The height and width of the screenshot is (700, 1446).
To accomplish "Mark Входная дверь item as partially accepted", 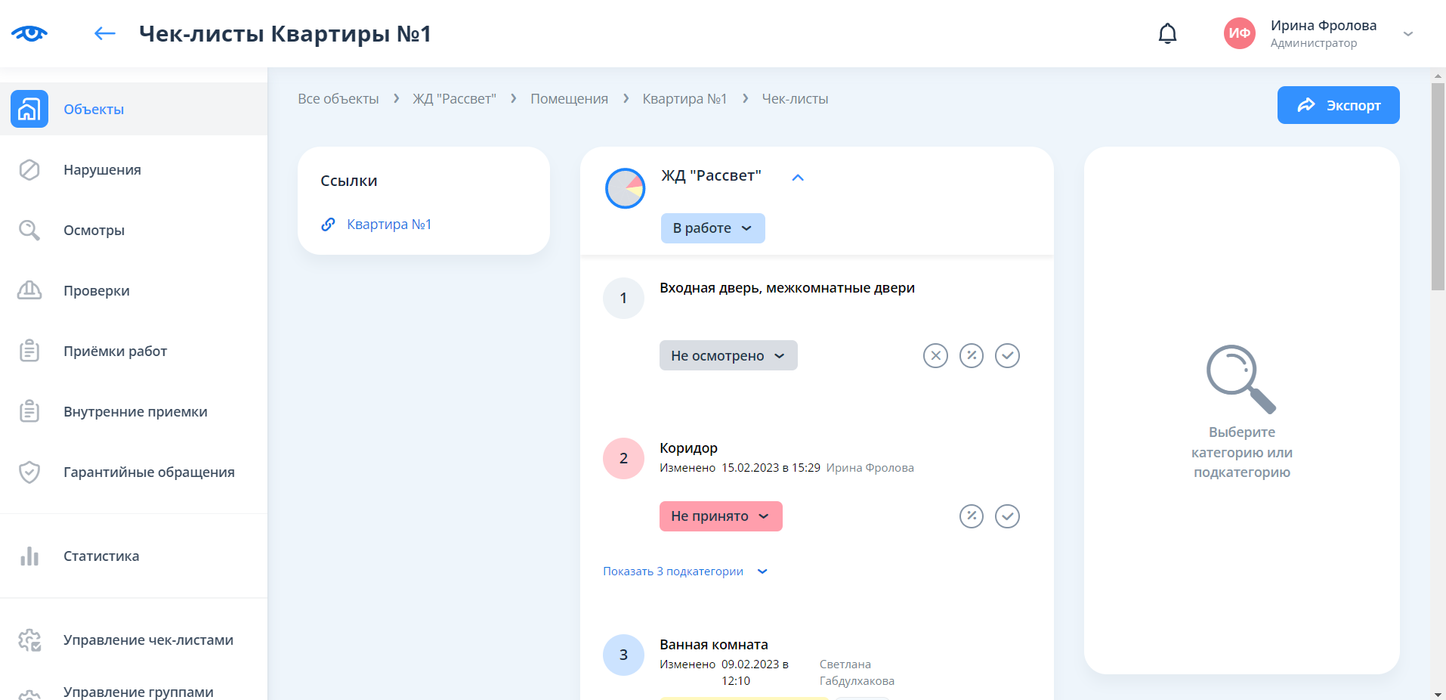I will coord(971,355).
